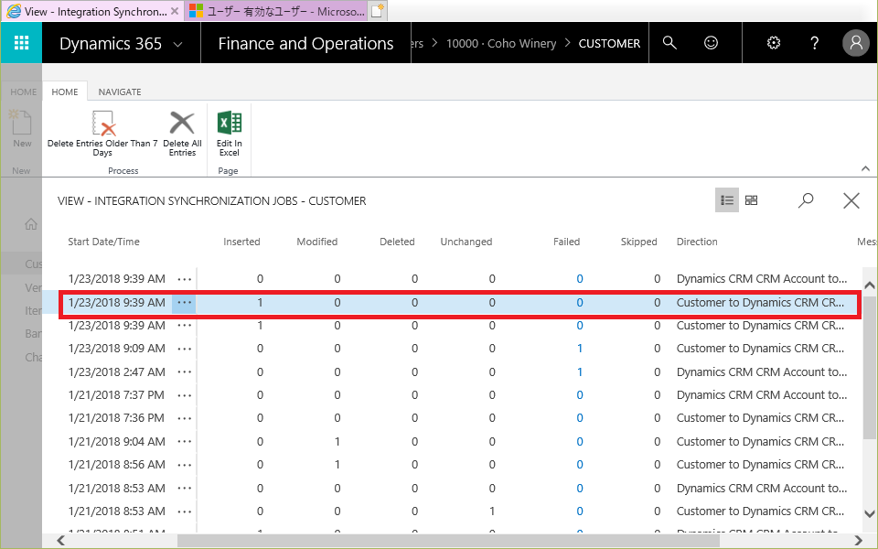This screenshot has height=549, width=878.
Task: Open row menu for 1/23/2018 9:09 AM
Action: (184, 349)
